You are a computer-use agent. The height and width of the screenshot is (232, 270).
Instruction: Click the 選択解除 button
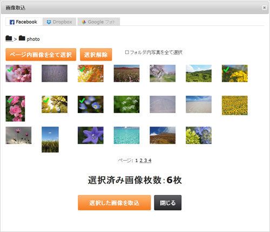pos(96,55)
